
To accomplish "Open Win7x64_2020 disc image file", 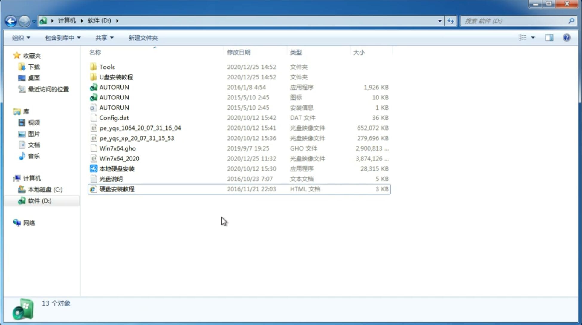I will coord(119,158).
